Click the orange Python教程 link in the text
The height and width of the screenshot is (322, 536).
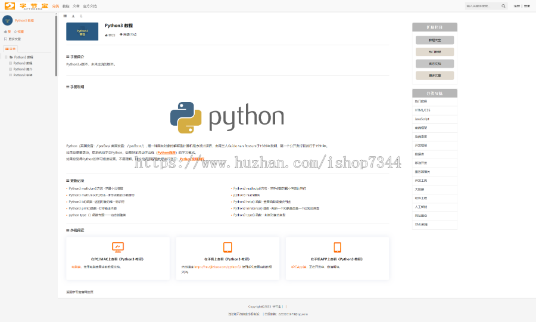[x=167, y=153]
